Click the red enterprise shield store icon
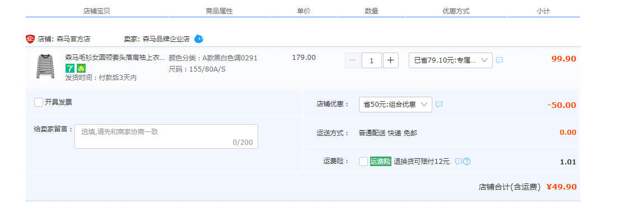 (30, 39)
